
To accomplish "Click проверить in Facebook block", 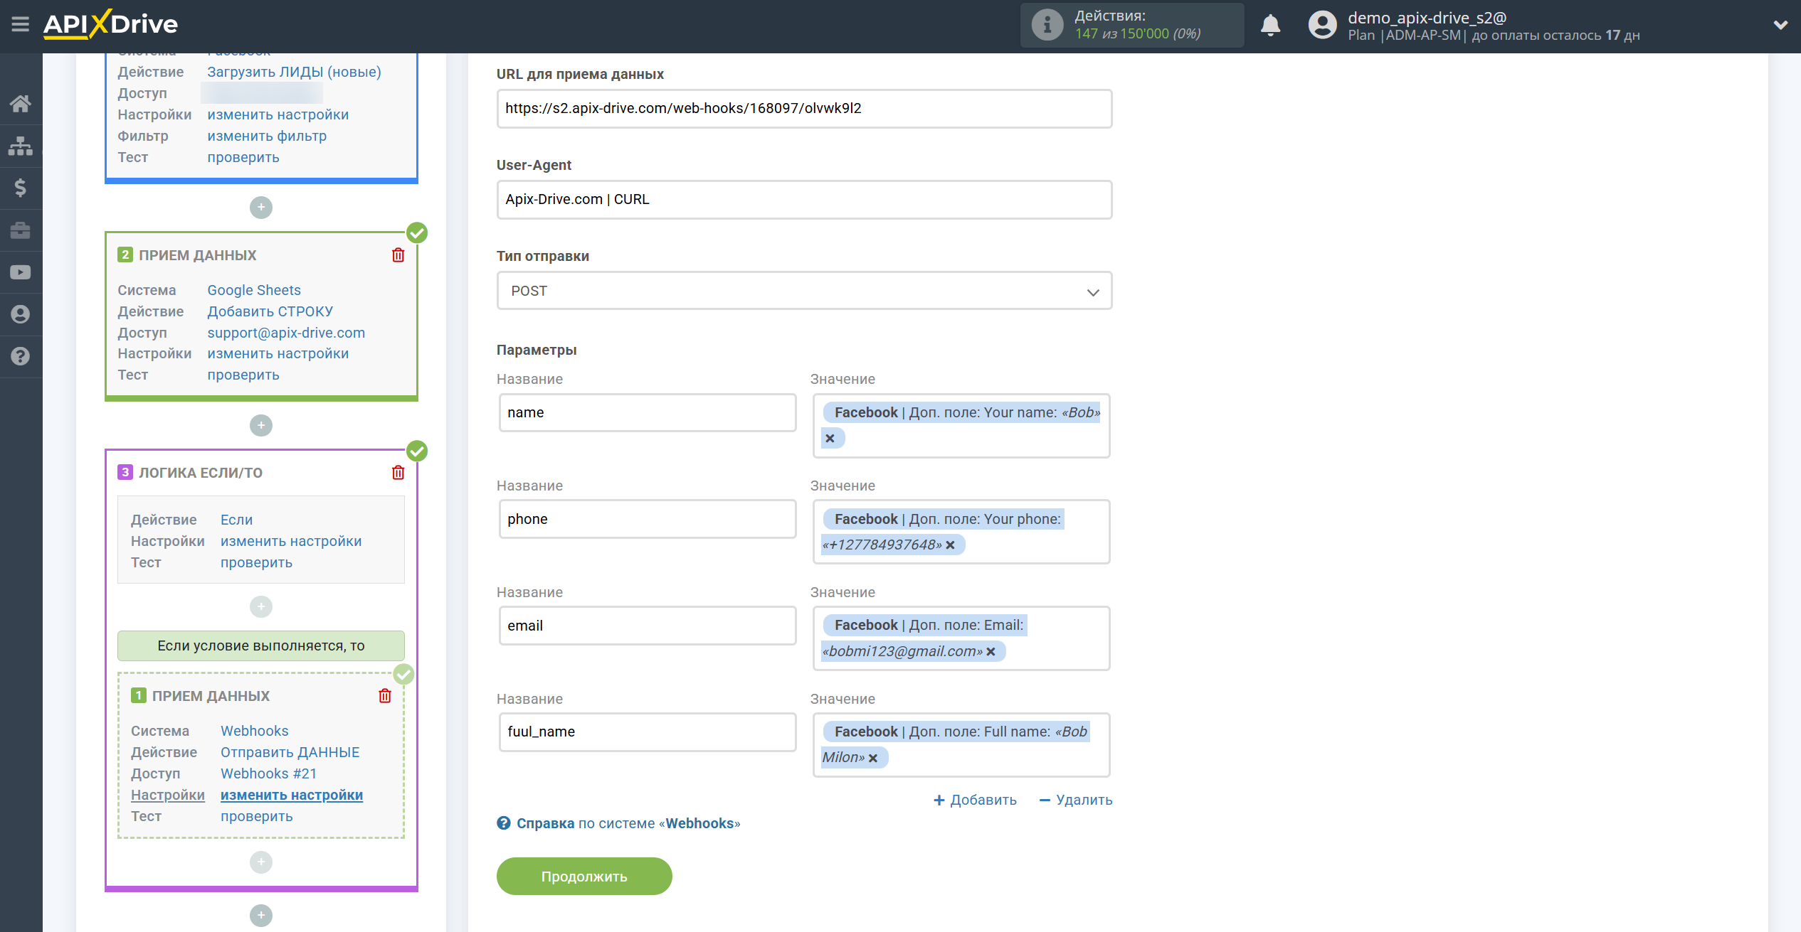I will coord(243,157).
